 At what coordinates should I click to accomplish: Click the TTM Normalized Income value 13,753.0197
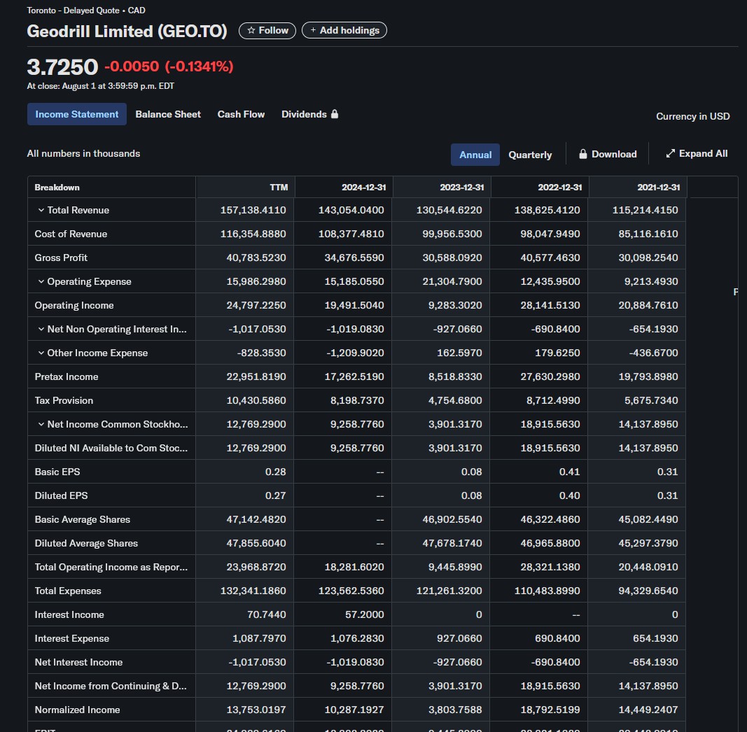point(256,710)
